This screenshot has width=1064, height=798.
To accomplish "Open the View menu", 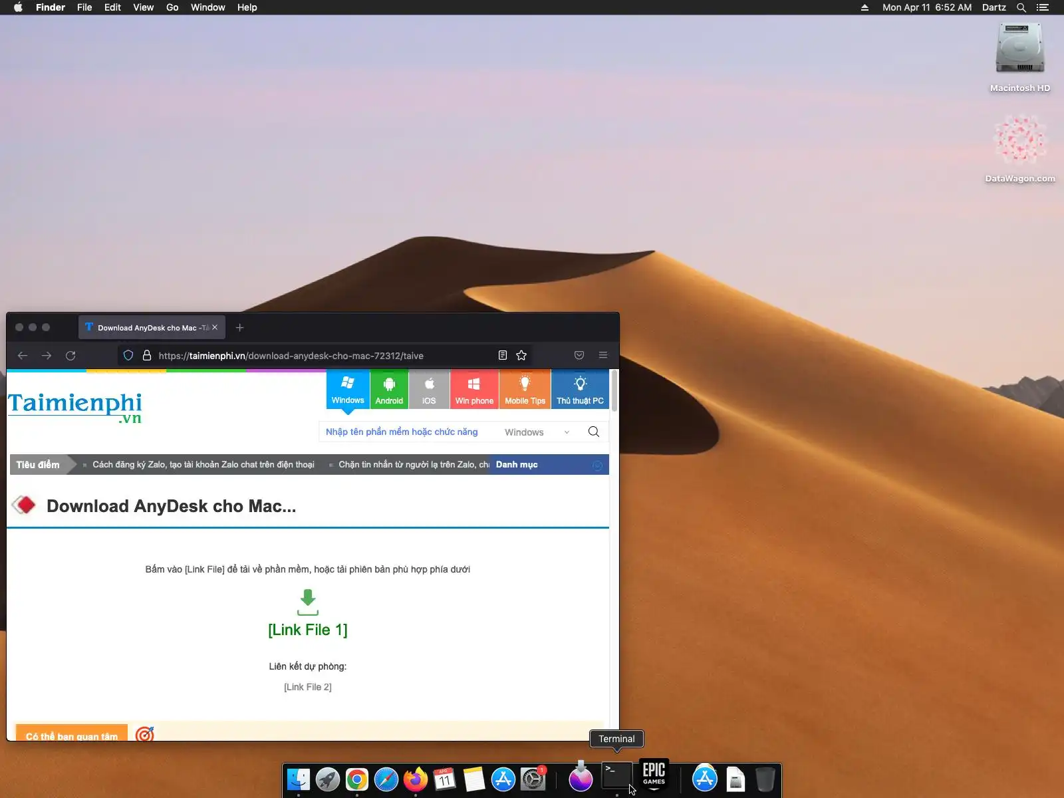I will [143, 7].
